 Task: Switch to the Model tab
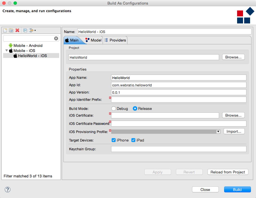[94, 40]
